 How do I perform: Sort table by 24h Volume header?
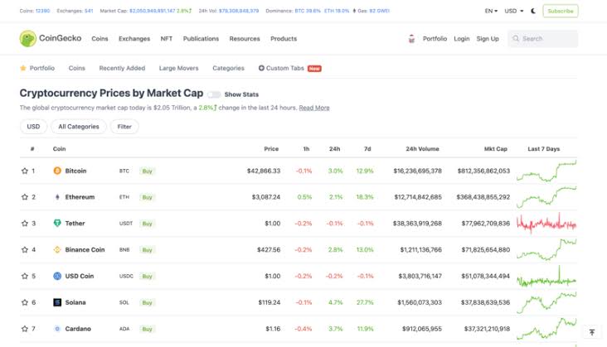(x=422, y=149)
